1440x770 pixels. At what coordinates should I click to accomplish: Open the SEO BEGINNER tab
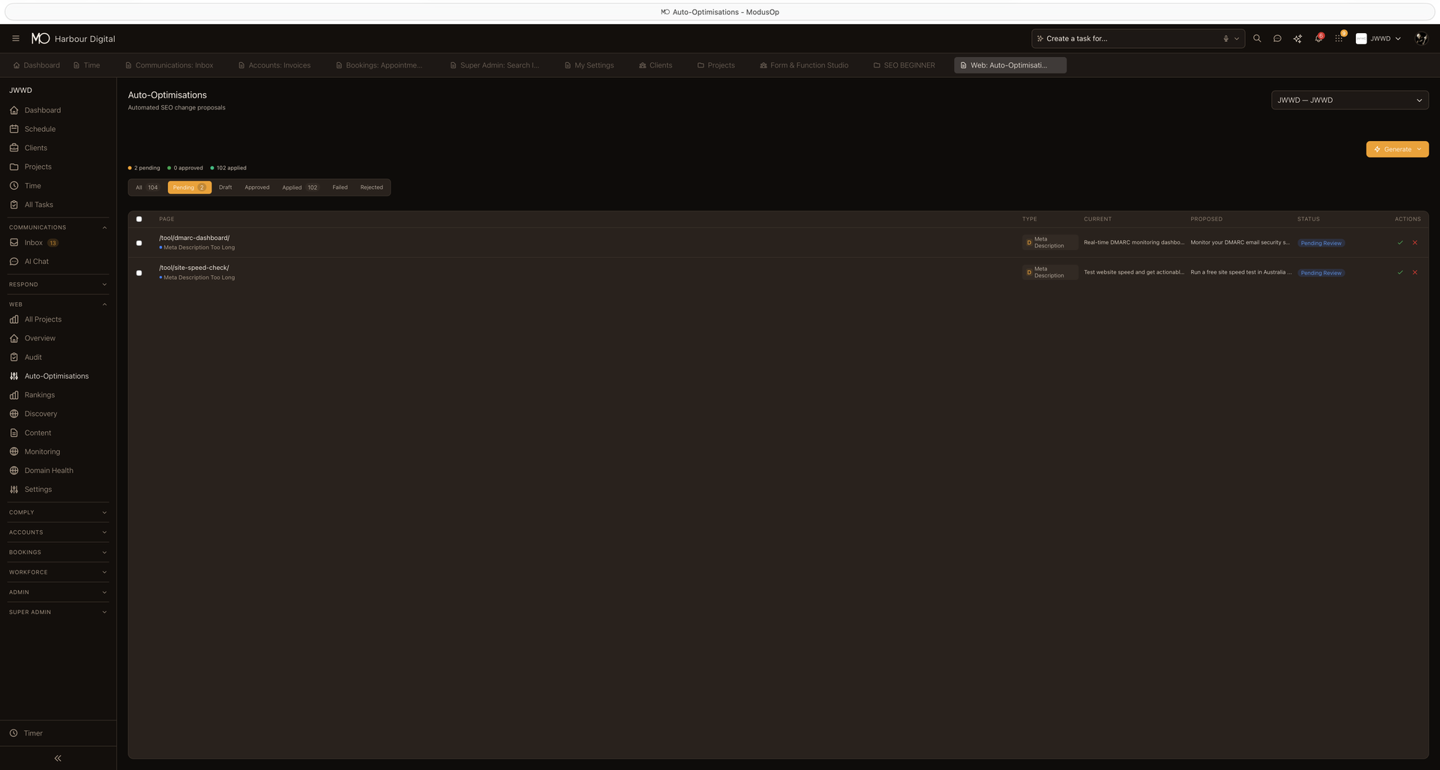coord(904,65)
